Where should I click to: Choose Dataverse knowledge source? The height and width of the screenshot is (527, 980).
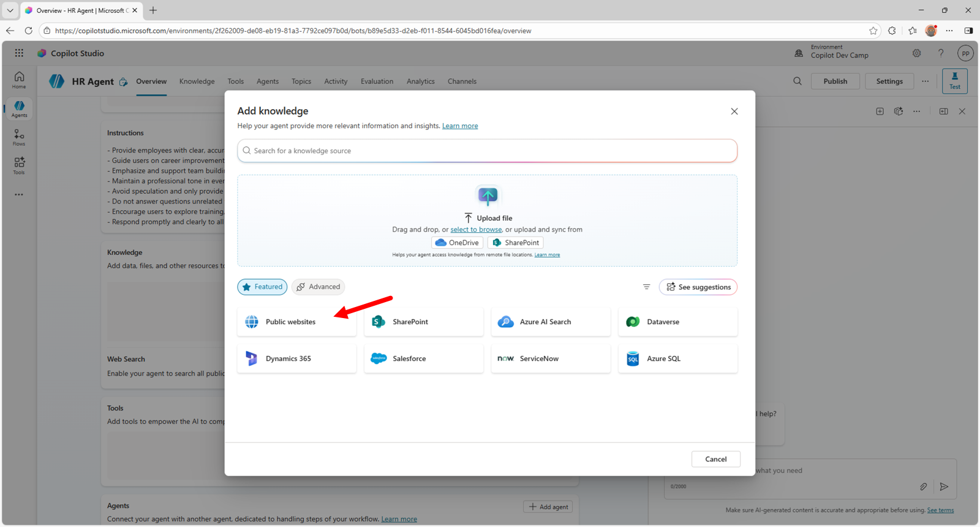tap(677, 322)
